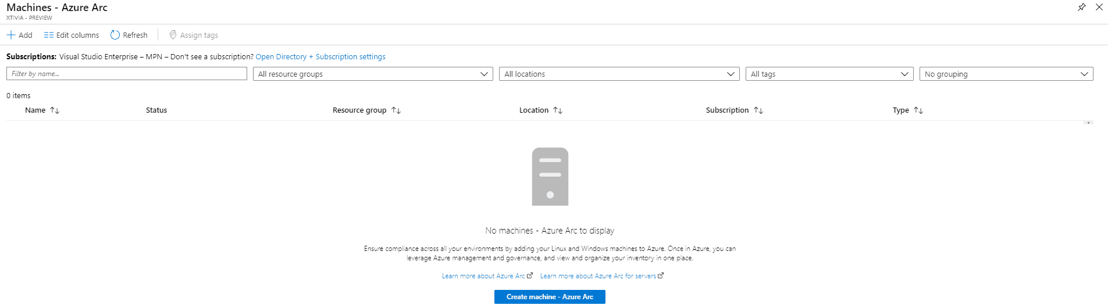Expand the All resource groups dropdown
The width and height of the screenshot is (1108, 305).
373,74
